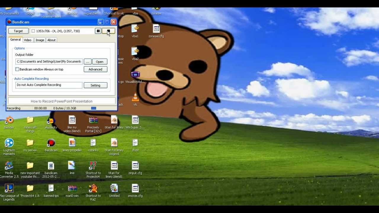Image resolution: width=379 pixels, height=213 pixels.
Task: Select the bandicam 2012-05-2... video file
Action: point(51,170)
